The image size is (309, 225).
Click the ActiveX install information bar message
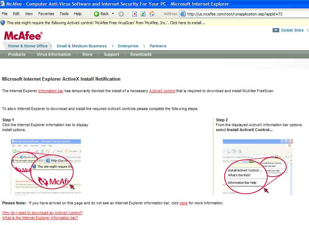[x=106, y=23]
